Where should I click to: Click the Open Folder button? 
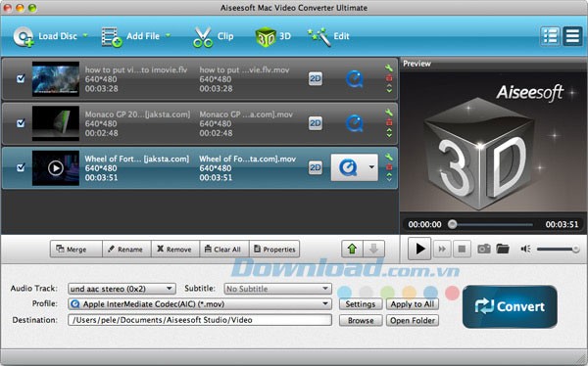coord(413,320)
